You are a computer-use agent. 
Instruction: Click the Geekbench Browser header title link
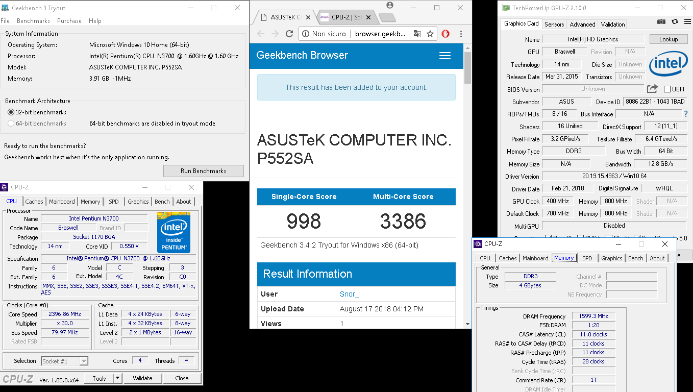(x=302, y=55)
